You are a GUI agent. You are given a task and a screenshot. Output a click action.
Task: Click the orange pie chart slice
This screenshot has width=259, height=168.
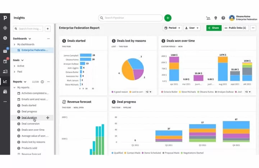point(127,71)
